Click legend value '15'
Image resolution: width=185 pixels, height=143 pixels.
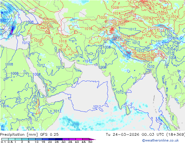pos(43,142)
